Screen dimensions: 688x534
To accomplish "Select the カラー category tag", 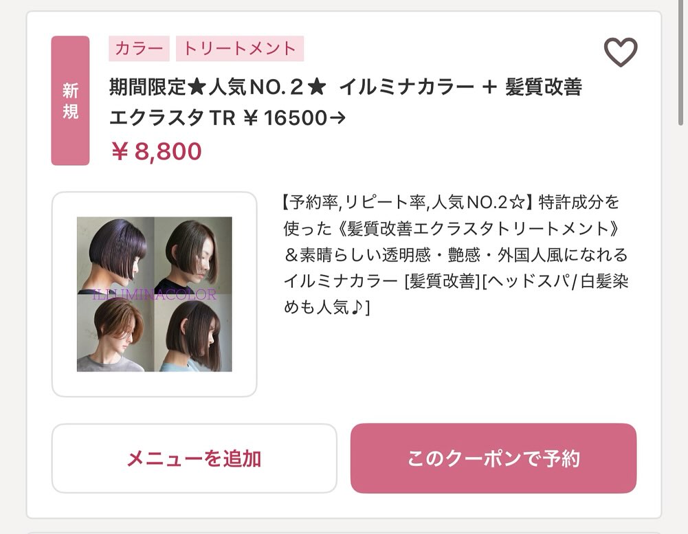I will (139, 48).
